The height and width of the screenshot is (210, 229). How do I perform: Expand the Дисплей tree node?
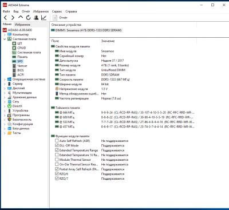coord(5,88)
